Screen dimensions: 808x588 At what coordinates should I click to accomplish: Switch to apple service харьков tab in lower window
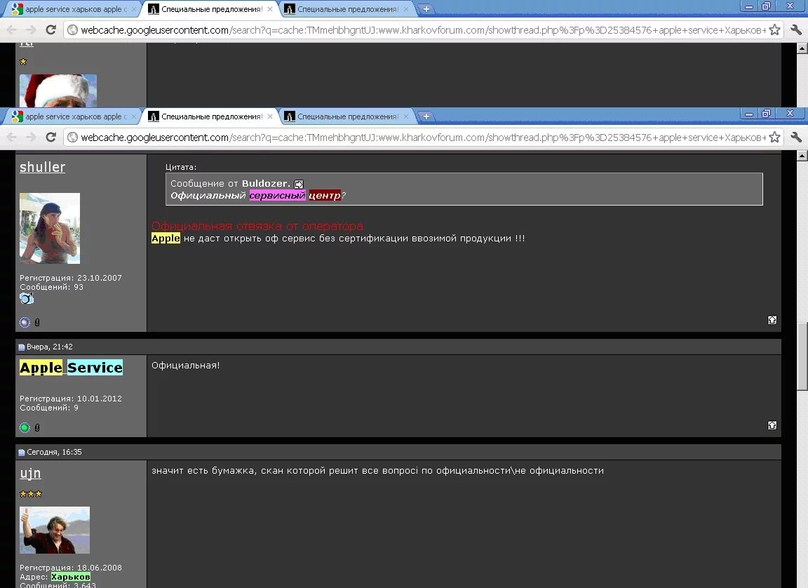[x=72, y=116]
